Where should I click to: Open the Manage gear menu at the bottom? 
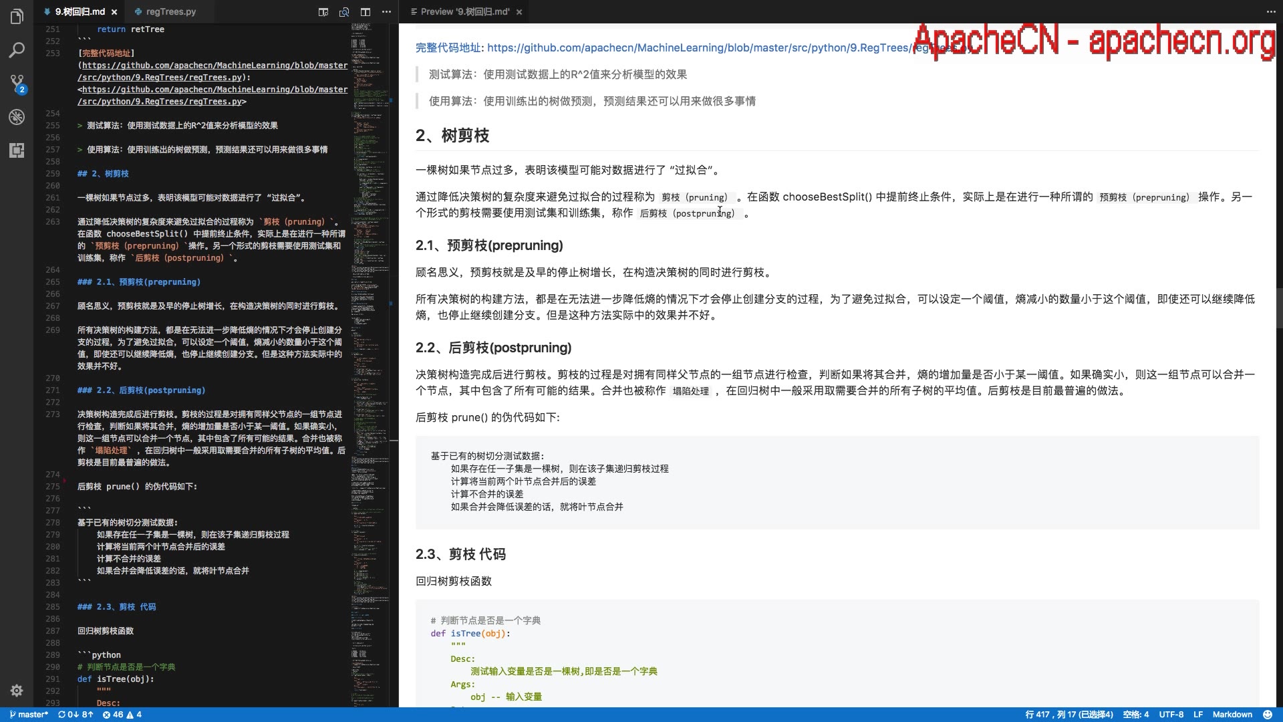point(17,691)
